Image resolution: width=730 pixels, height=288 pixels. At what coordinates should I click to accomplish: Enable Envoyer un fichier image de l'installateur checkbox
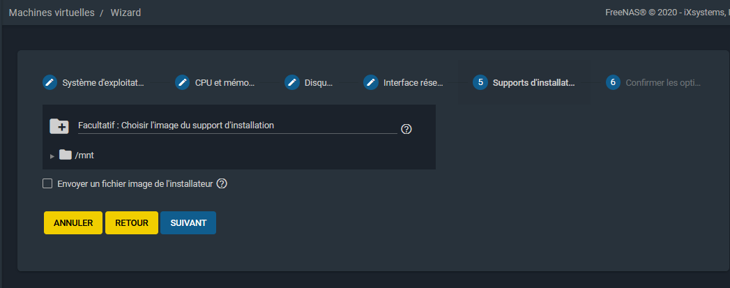47,184
